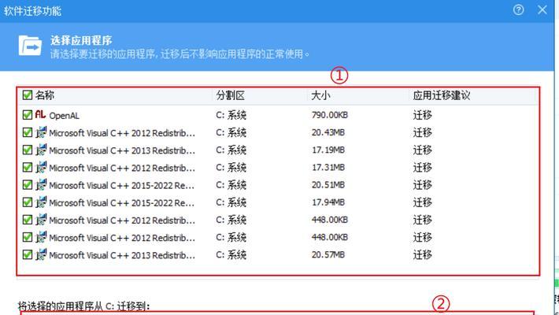Click the 软件迁移功能 window title
The image size is (559, 315).
point(32,11)
